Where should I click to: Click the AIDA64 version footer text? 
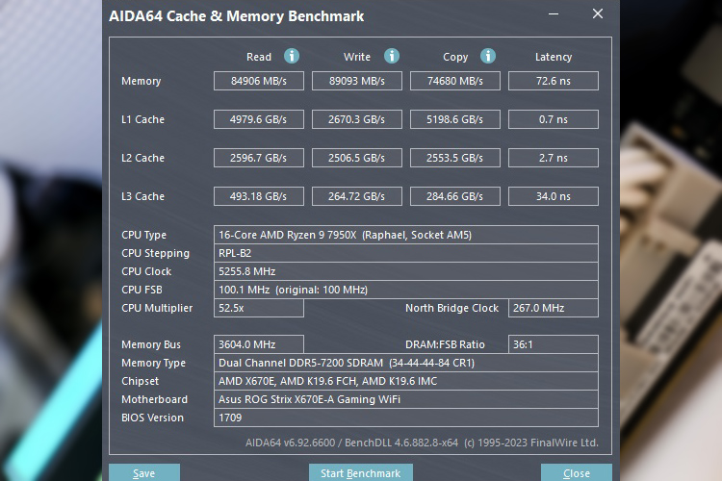[x=422, y=443]
